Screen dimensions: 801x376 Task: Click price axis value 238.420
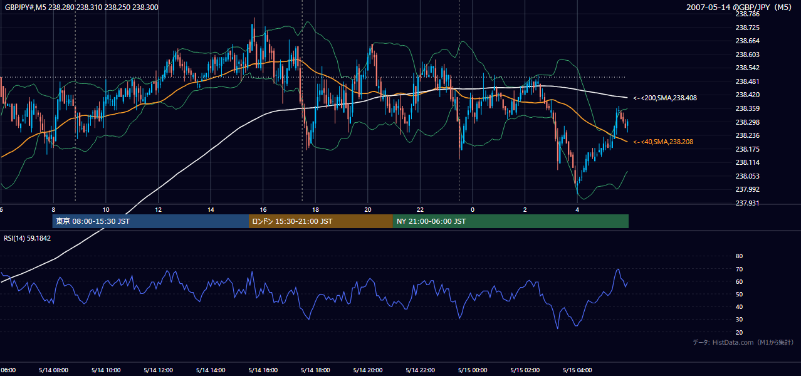tap(747, 95)
